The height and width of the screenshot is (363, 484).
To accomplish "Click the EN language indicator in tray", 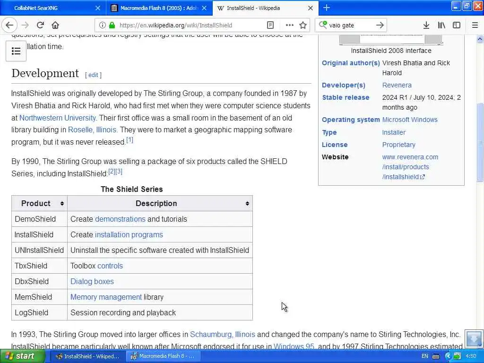I will click(425, 356).
